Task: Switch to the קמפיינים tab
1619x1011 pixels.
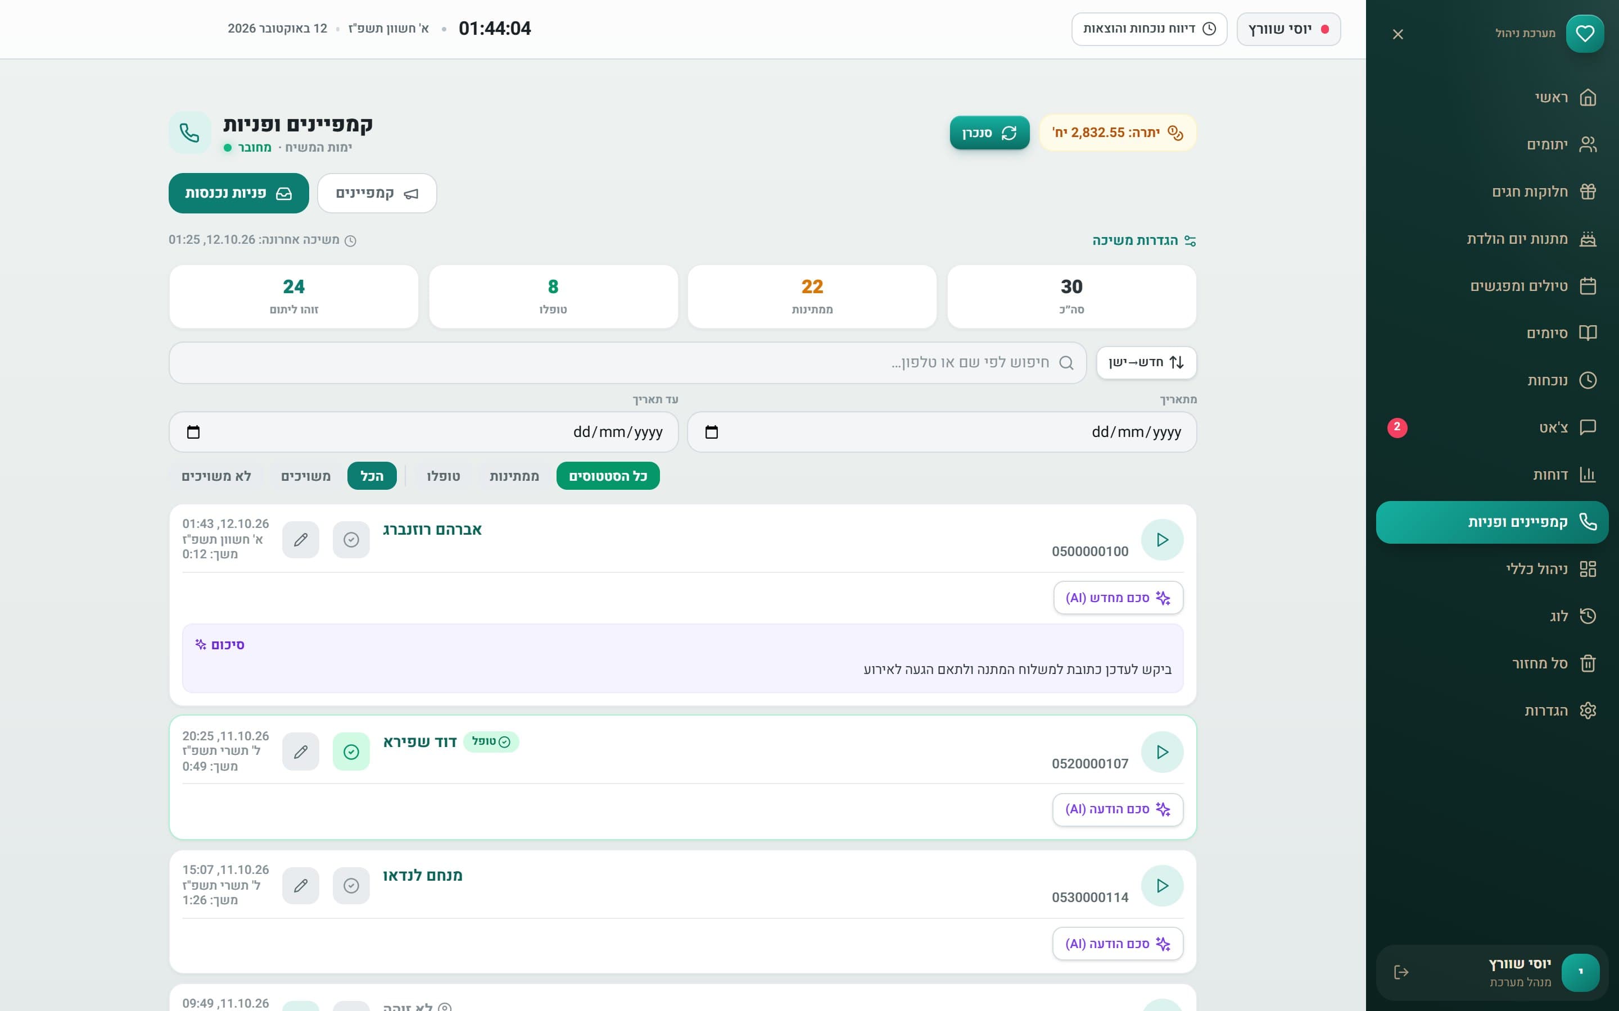Action: click(x=377, y=193)
